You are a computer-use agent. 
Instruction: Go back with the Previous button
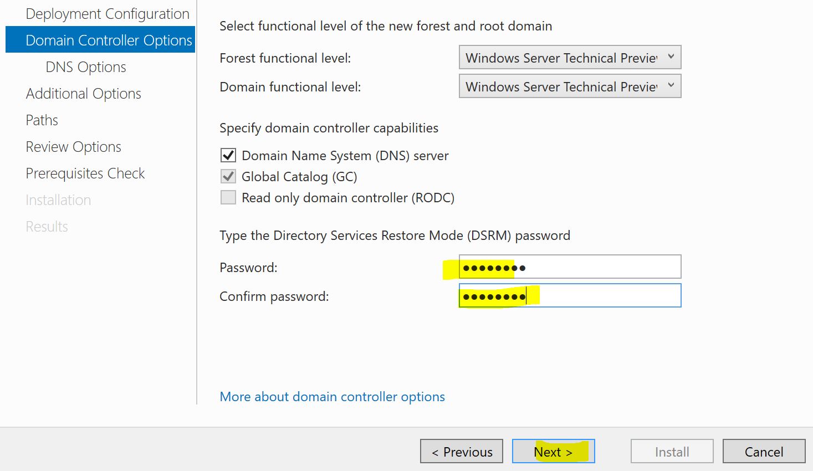462,452
